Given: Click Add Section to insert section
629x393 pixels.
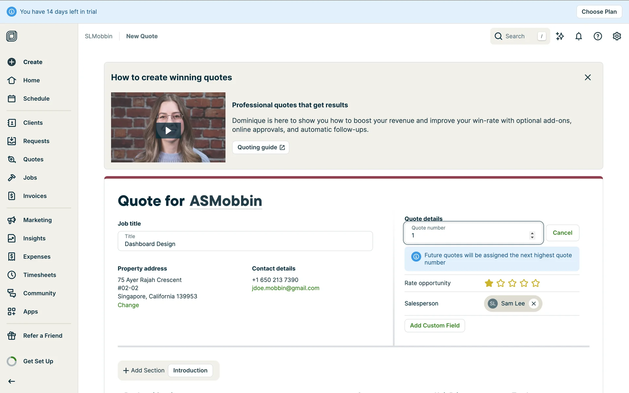Looking at the screenshot, I should click(144, 370).
